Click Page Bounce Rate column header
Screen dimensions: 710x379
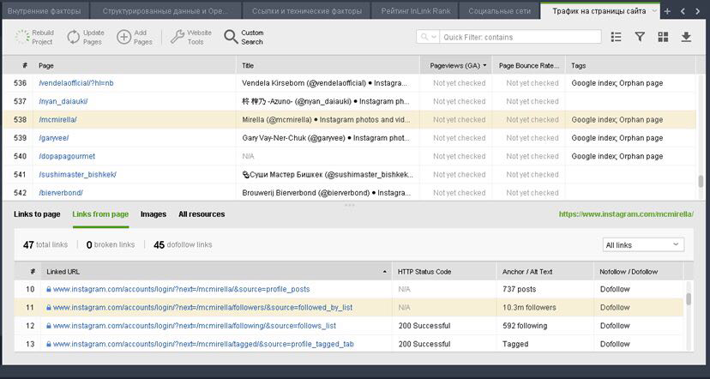coord(529,66)
